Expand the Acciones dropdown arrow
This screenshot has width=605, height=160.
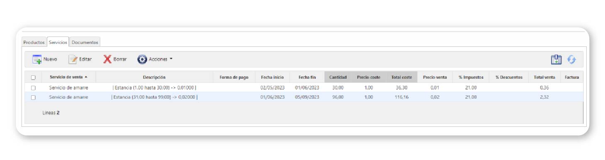pos(171,59)
